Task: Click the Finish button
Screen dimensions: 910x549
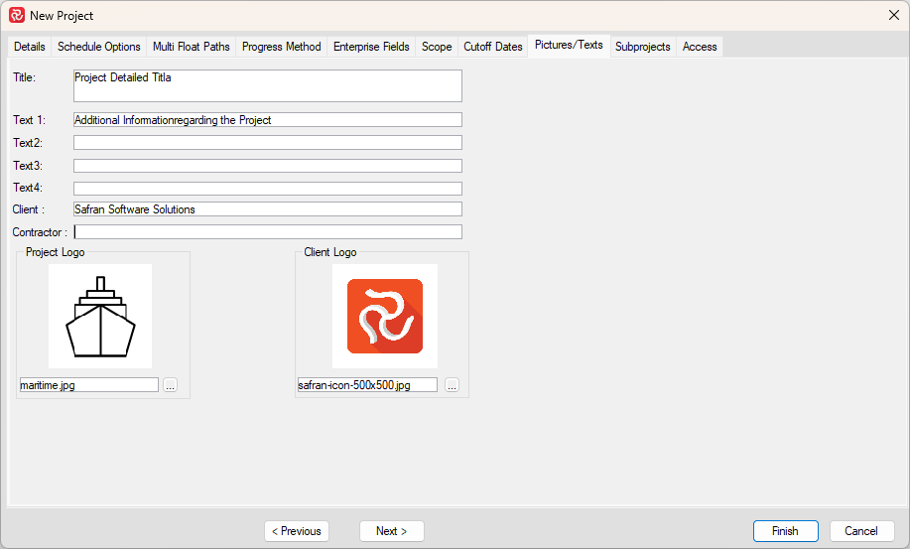Action: tap(785, 531)
